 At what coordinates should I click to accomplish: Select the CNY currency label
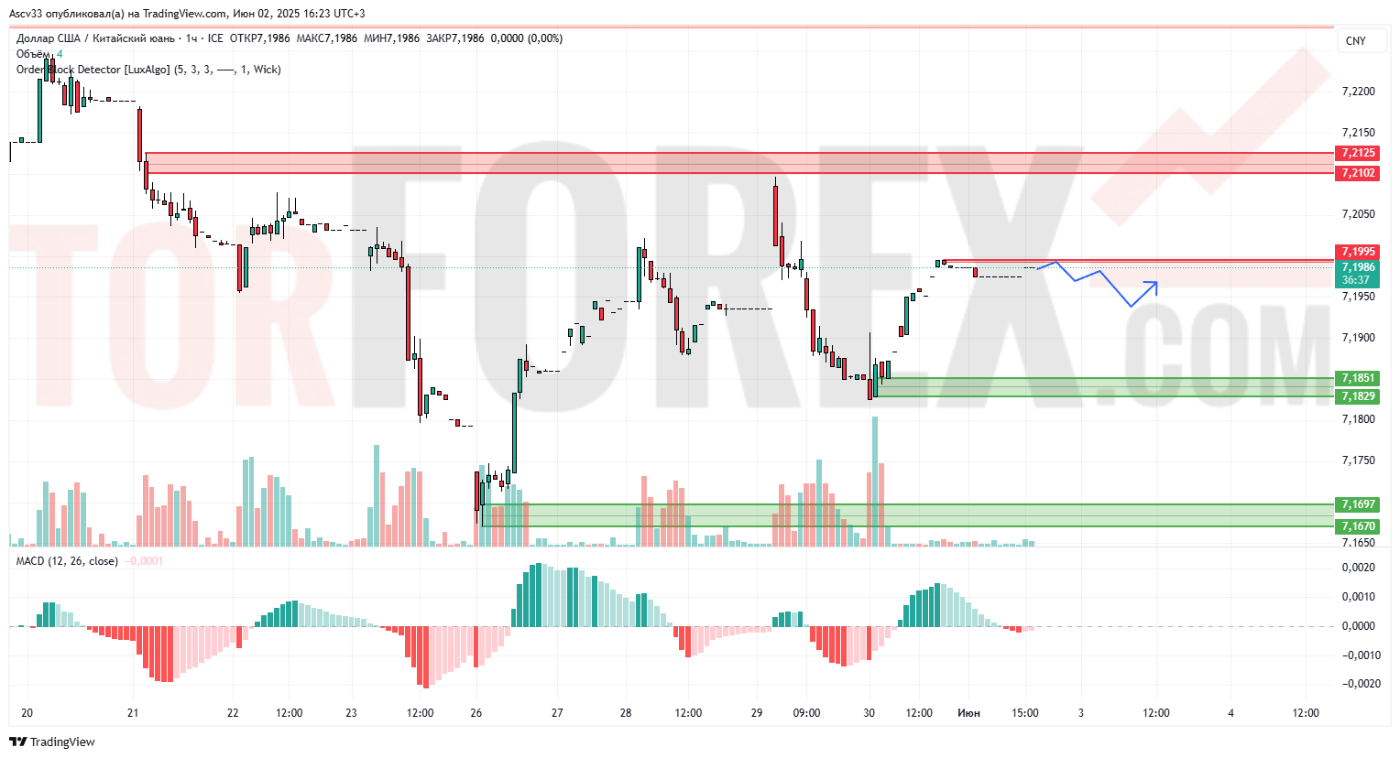point(1355,41)
